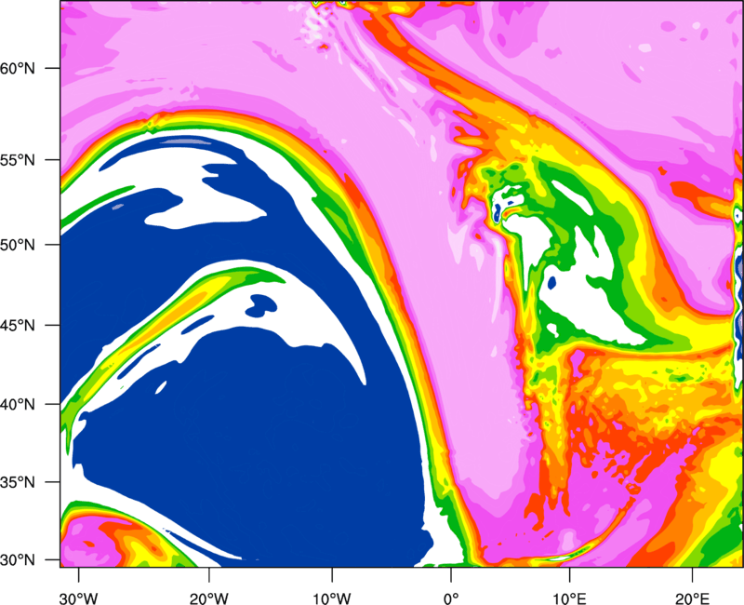Viewport: 744px width, 605px height.
Task: Click the 20°W longitude label
Action: coord(208,598)
